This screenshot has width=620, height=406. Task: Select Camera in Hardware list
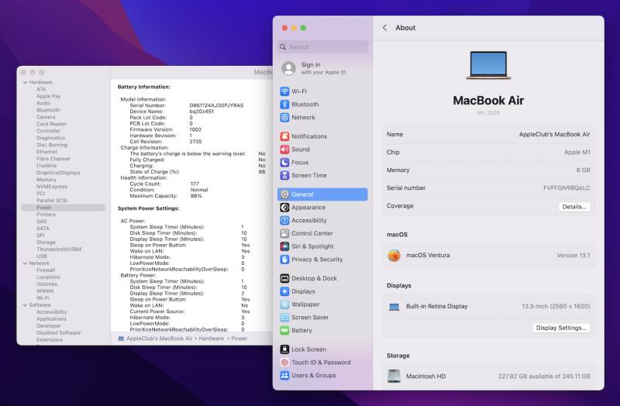(x=46, y=117)
